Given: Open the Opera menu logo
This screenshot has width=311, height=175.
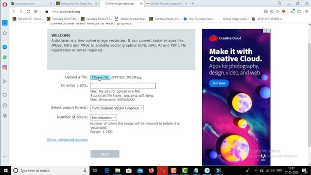Looking at the screenshot, I should pyautogui.click(x=4, y=4).
